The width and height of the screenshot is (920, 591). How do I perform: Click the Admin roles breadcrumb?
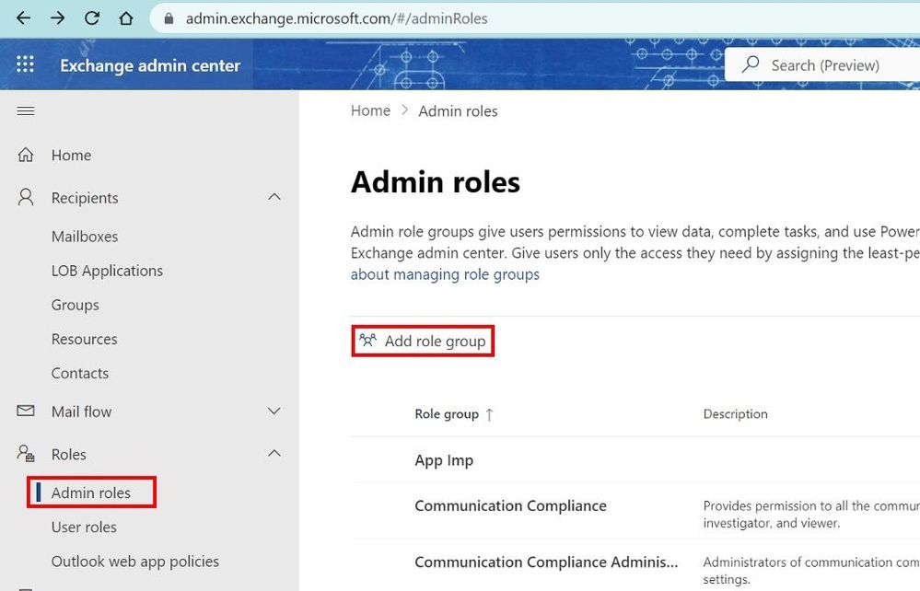click(x=458, y=110)
